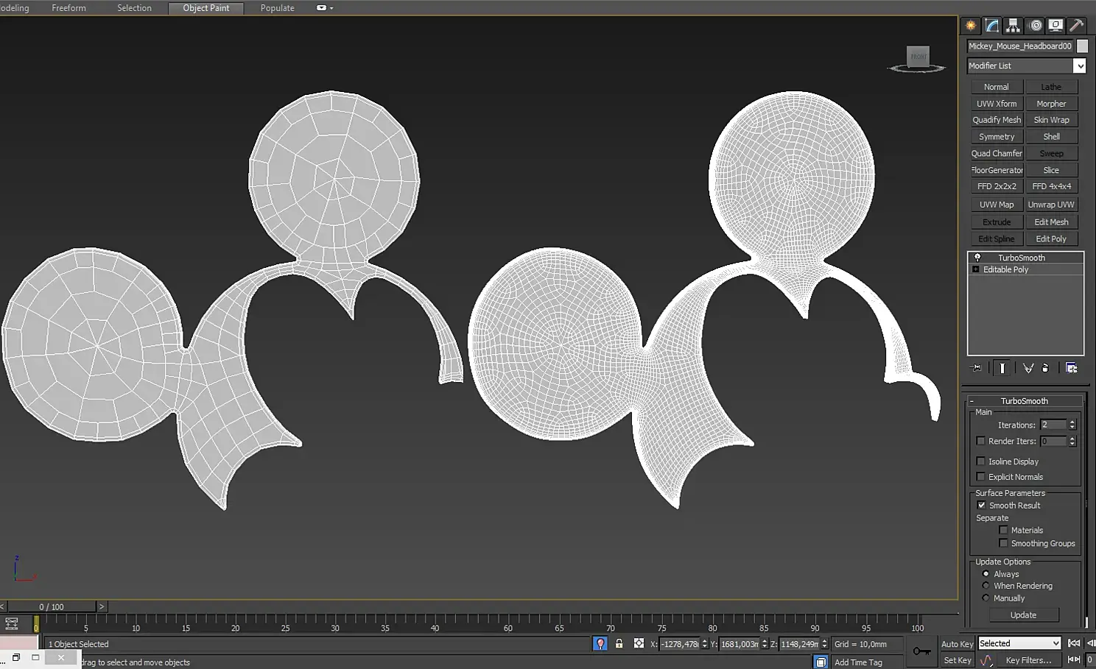This screenshot has width=1096, height=669.
Task: Uncheck the Smooth Result checkbox
Action: (981, 506)
